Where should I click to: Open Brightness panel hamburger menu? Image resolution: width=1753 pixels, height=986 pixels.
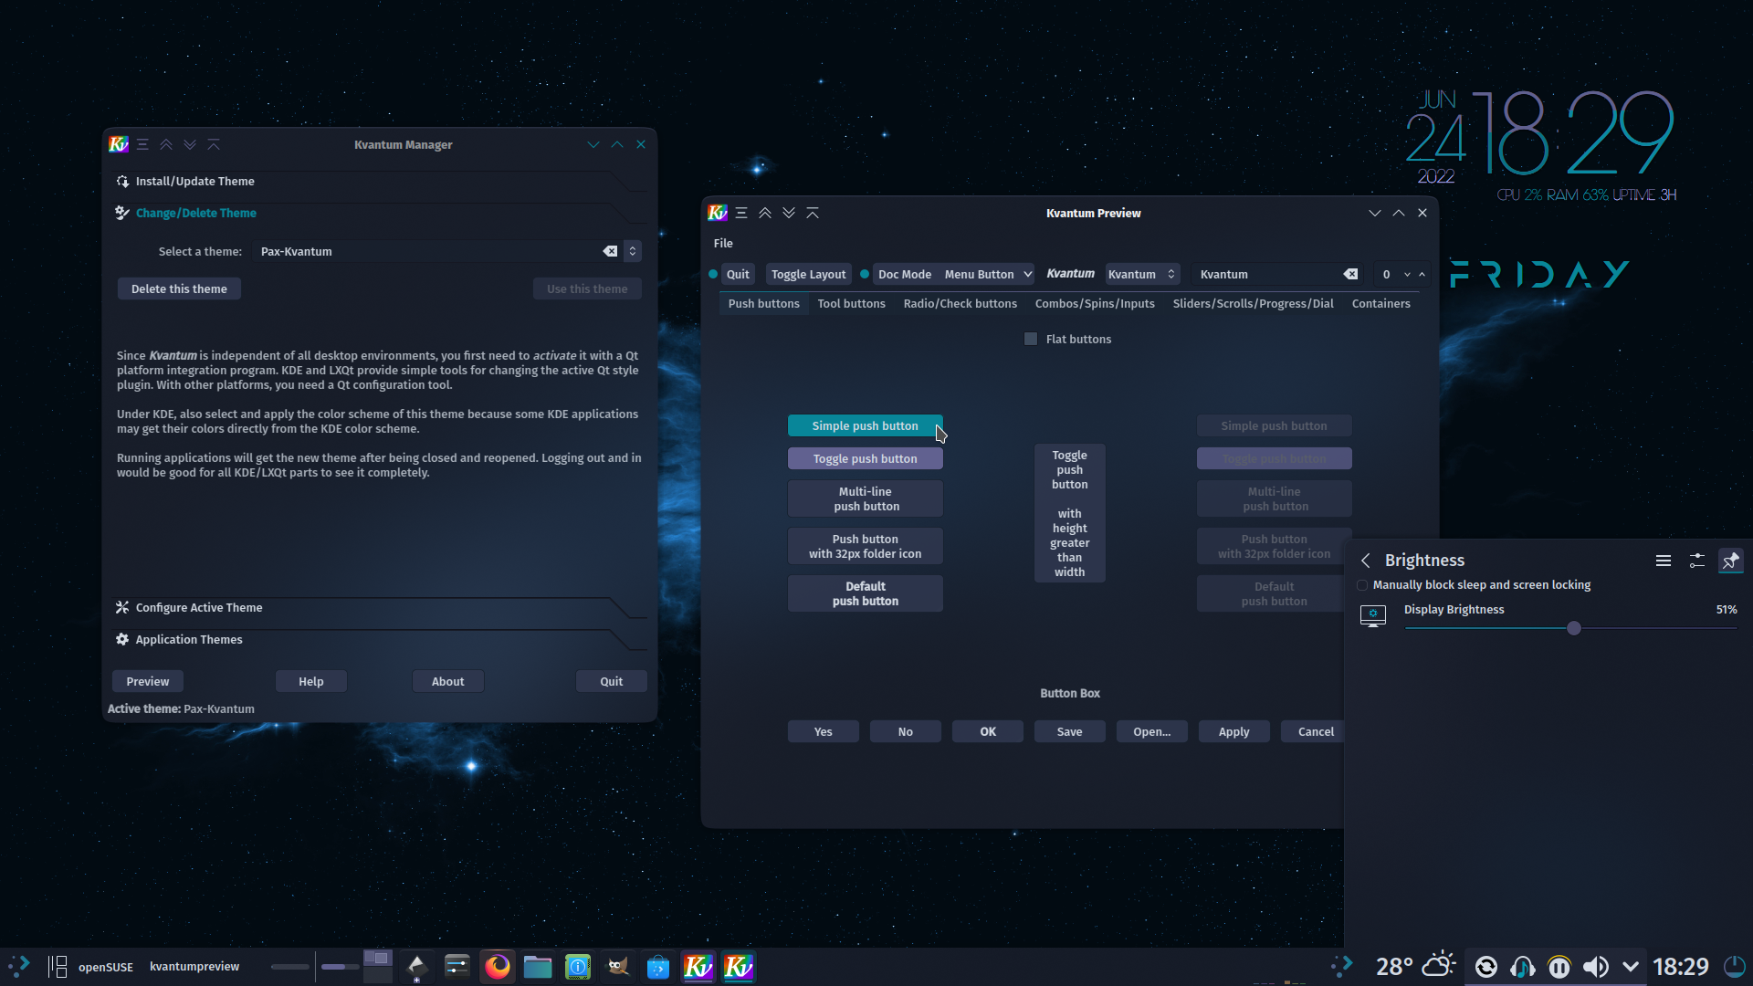tap(1664, 561)
